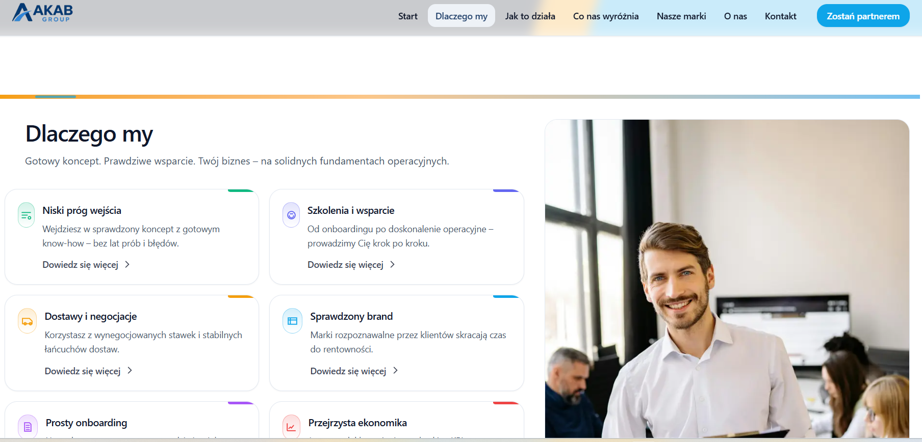922x442 pixels.
Task: Expand Szkolenia i wsparcie via chevron arrow
Action: [392, 264]
